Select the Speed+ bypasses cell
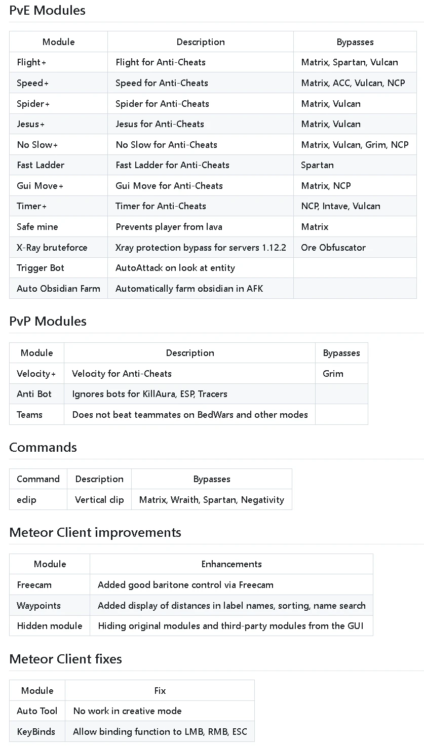This screenshot has width=424, height=748. coord(353,83)
